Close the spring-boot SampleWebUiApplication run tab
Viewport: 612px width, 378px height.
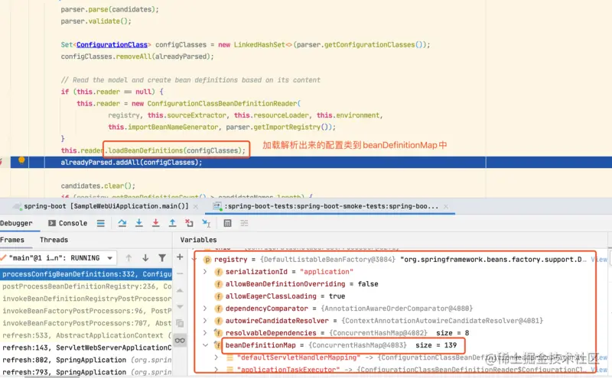pyautogui.click(x=196, y=206)
